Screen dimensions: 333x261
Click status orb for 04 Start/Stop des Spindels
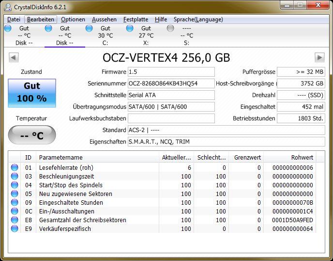[x=15, y=185]
